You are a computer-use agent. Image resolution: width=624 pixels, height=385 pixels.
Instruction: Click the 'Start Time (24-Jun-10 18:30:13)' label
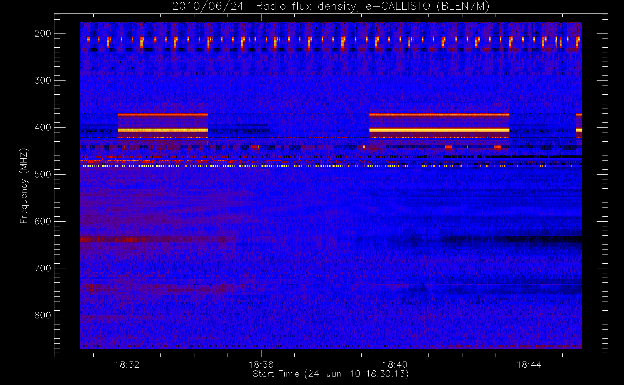click(331, 374)
